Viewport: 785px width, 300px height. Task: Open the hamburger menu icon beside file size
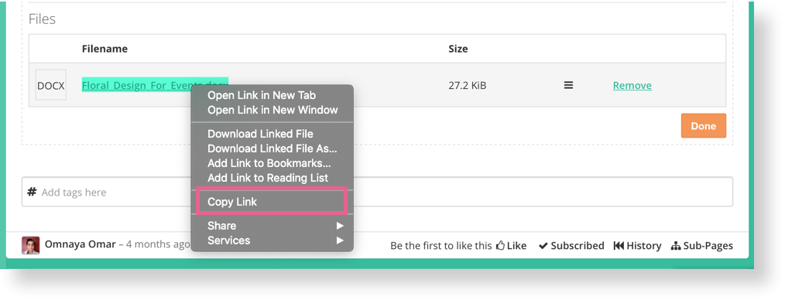point(569,86)
